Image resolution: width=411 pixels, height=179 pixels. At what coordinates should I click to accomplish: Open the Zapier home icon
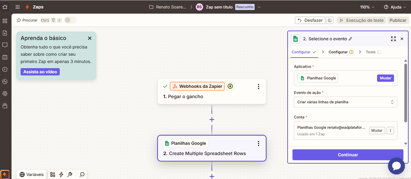[5, 7]
